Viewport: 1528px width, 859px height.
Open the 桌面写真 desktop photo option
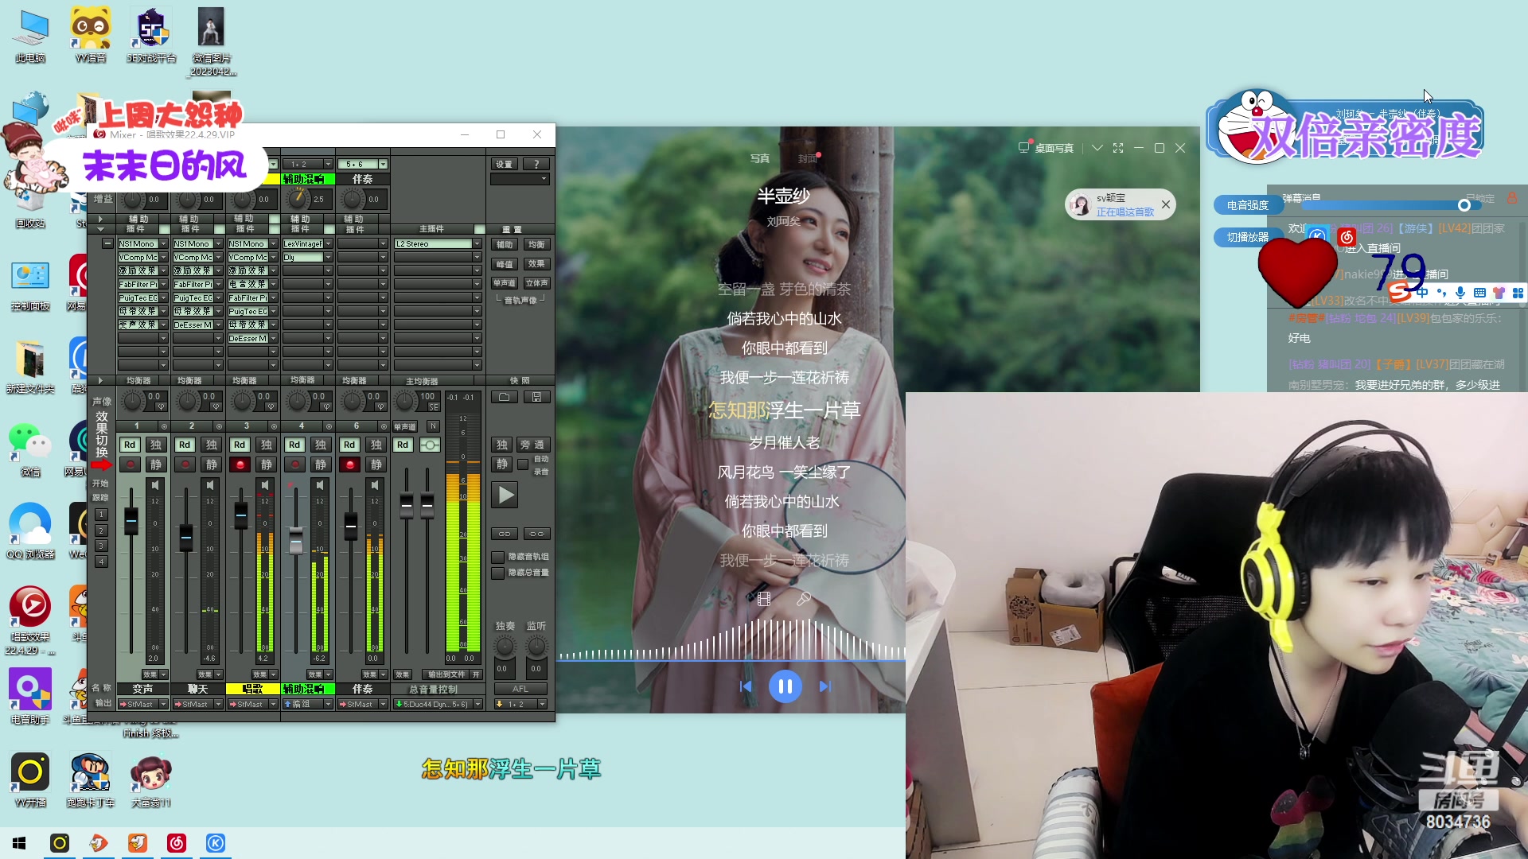tap(1046, 148)
